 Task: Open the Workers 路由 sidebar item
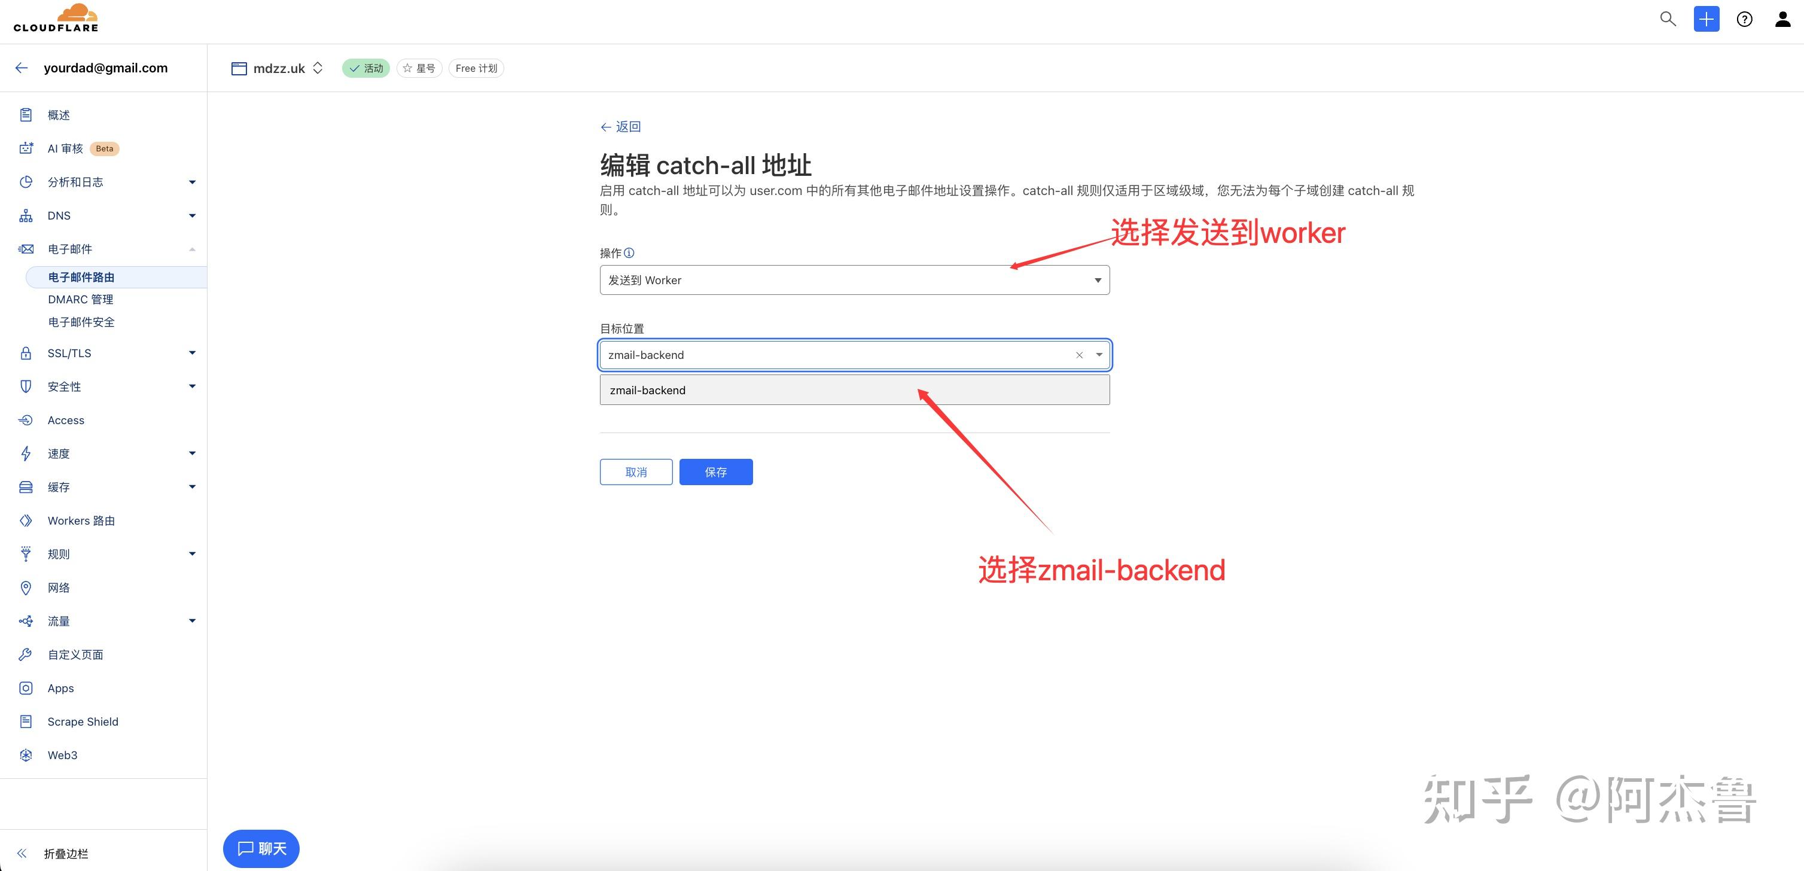(81, 520)
